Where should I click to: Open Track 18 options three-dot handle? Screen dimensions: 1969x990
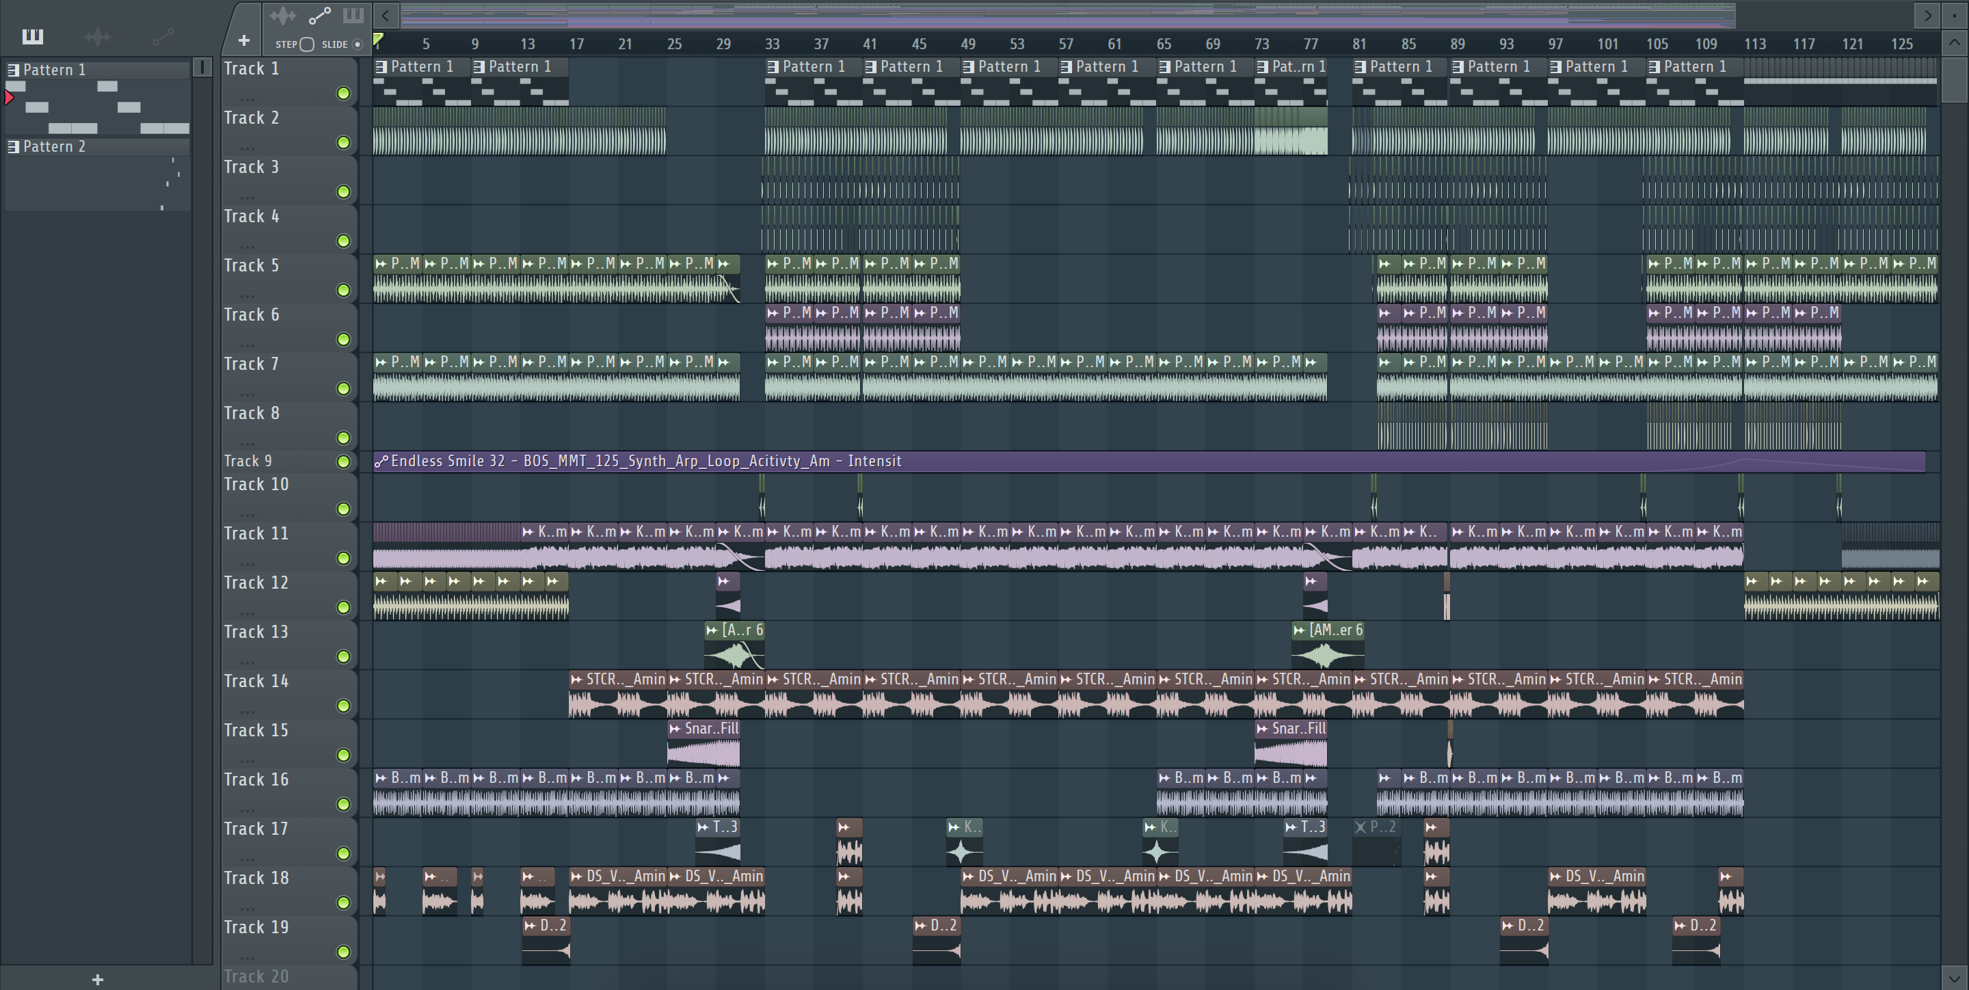247,908
